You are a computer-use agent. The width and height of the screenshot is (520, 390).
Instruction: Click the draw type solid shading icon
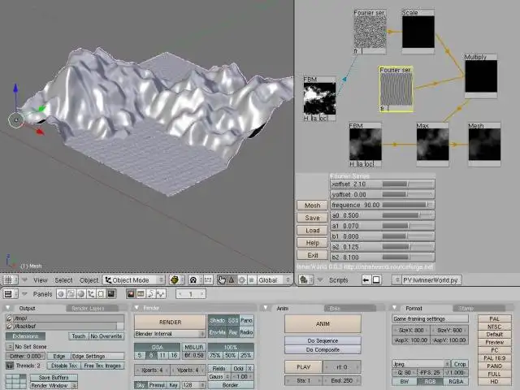click(x=175, y=279)
